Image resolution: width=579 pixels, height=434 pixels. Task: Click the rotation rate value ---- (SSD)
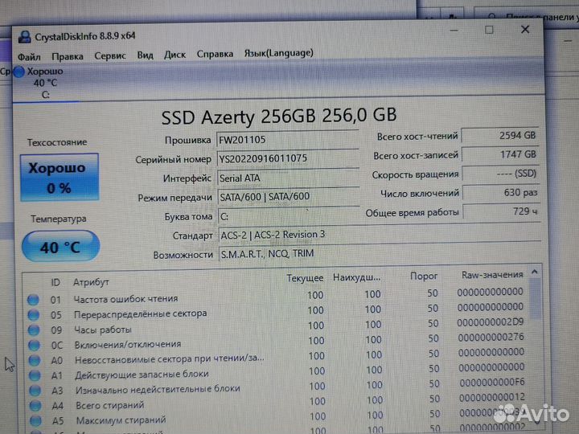click(500, 174)
